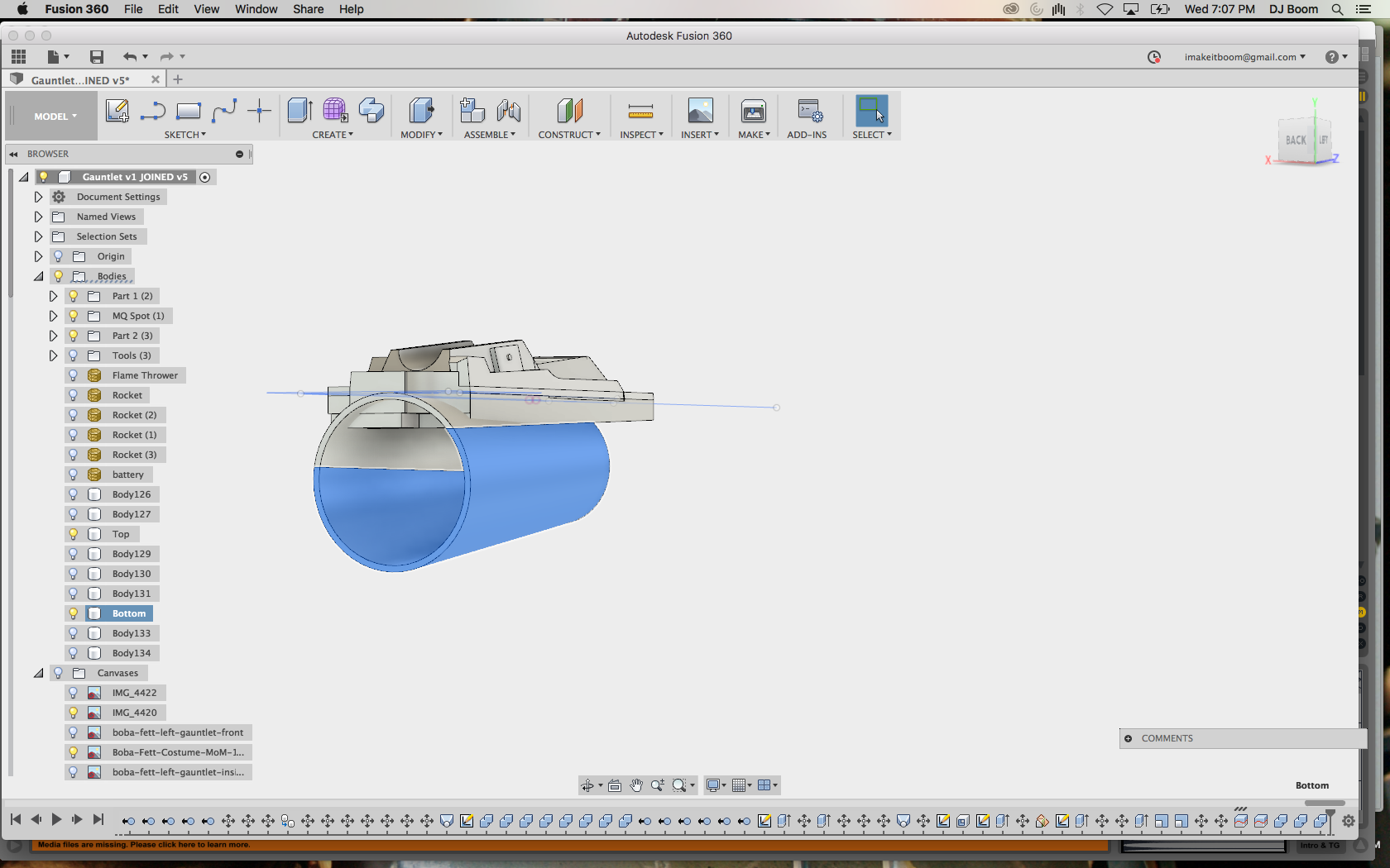Click the timeline horizontal scroll handle

point(1325,803)
